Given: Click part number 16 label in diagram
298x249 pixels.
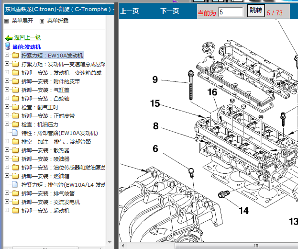Looking at the screenshot, I should pyautogui.click(x=212, y=92).
